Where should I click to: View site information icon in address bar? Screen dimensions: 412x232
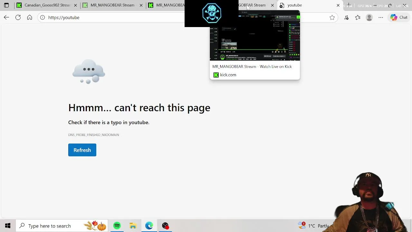pyautogui.click(x=42, y=17)
